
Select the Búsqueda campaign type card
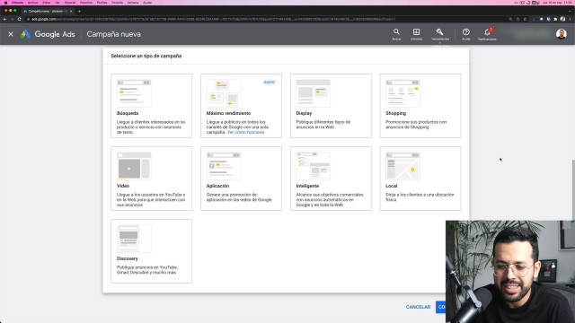pos(152,106)
